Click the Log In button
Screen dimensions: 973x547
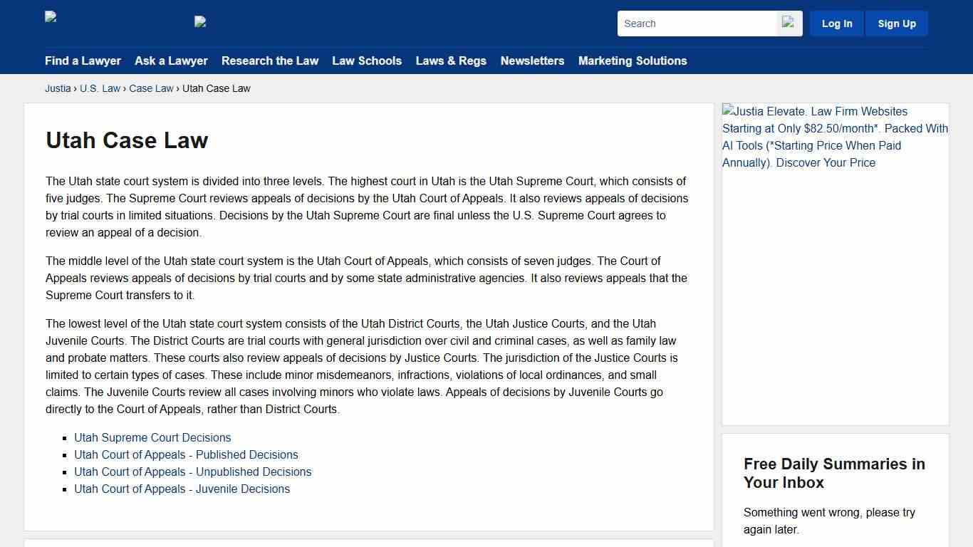[x=836, y=23]
